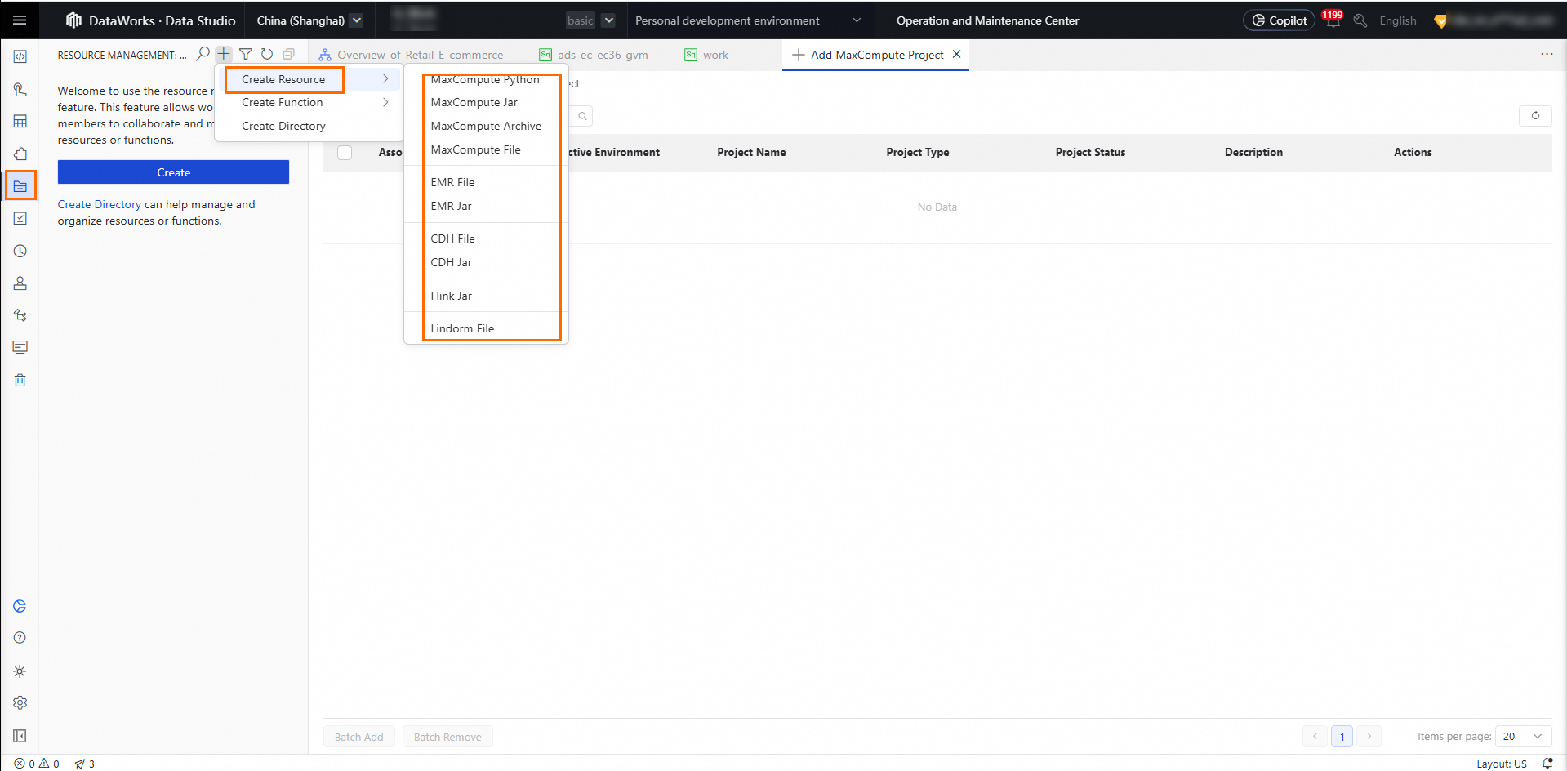Open Resource Management folder icon in sidebar

tap(20, 186)
